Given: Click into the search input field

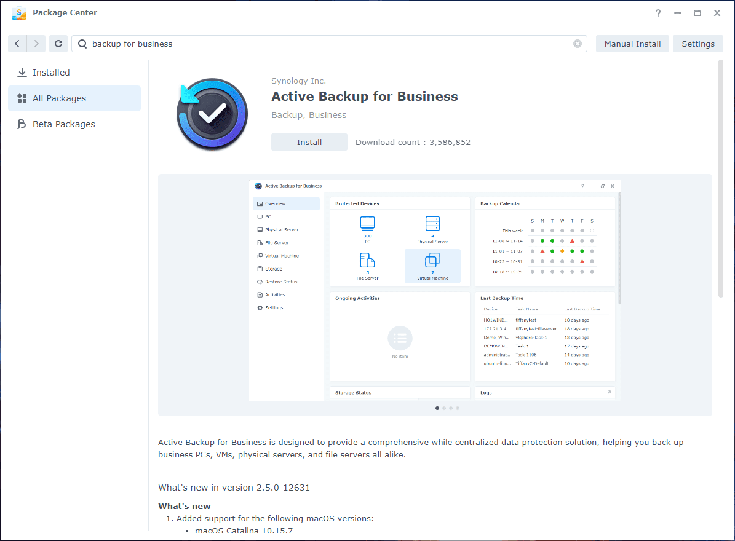Looking at the screenshot, I should (x=329, y=44).
